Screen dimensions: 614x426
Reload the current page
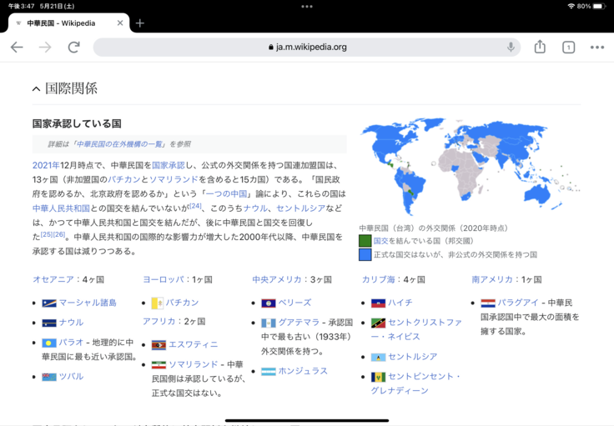coord(73,48)
